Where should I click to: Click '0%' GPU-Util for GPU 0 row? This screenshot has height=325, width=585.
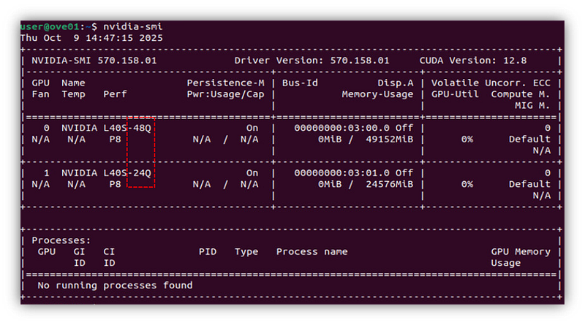coord(467,139)
